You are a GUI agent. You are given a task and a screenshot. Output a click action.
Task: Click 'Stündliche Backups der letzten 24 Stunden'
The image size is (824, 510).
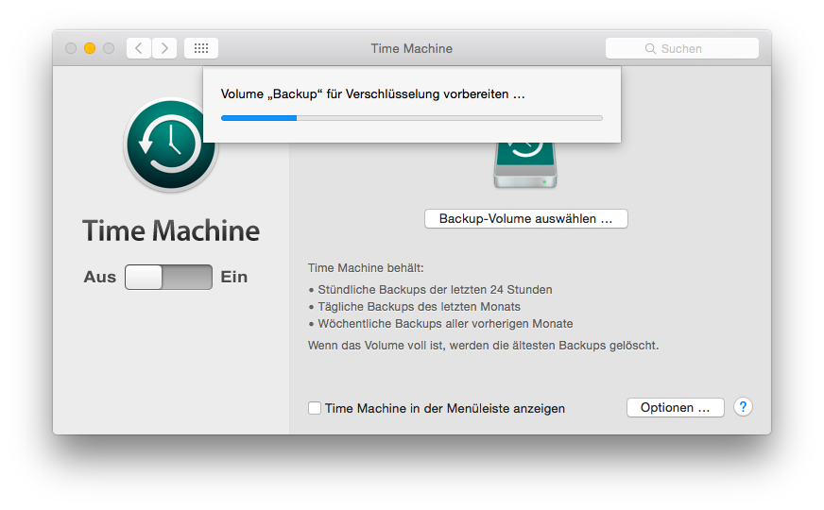tap(435, 290)
